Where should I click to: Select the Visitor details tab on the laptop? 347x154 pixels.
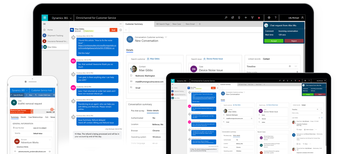(153, 111)
